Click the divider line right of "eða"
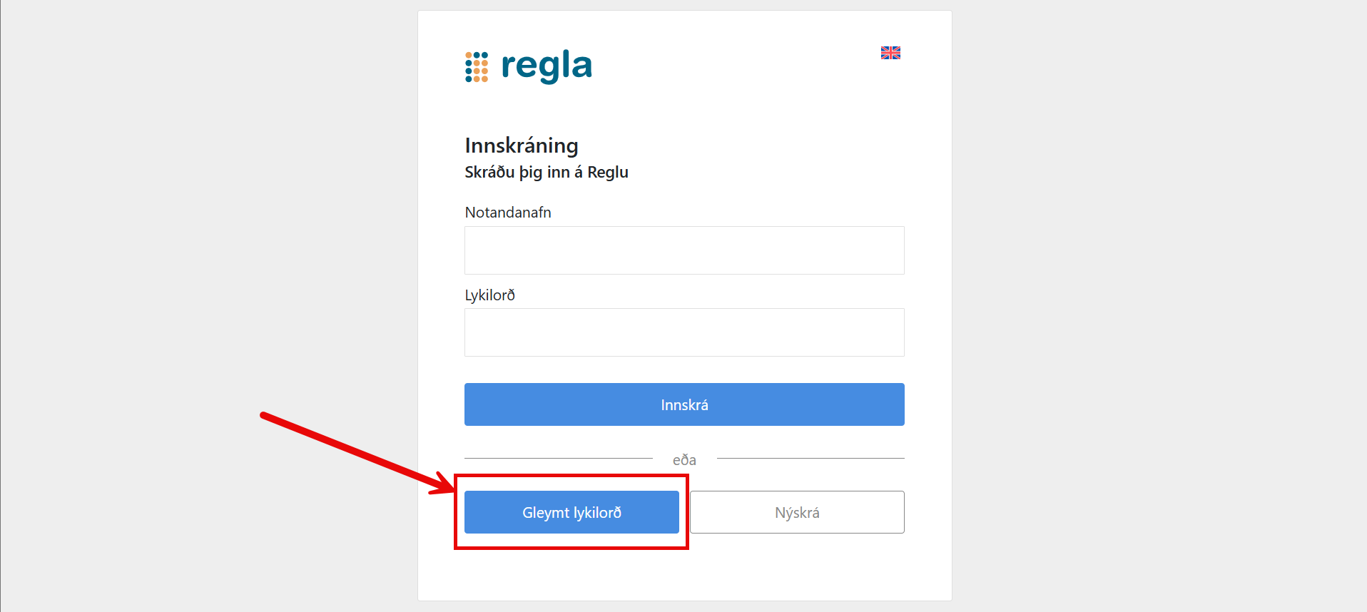Screen dimensions: 1367x612 click(x=810, y=458)
